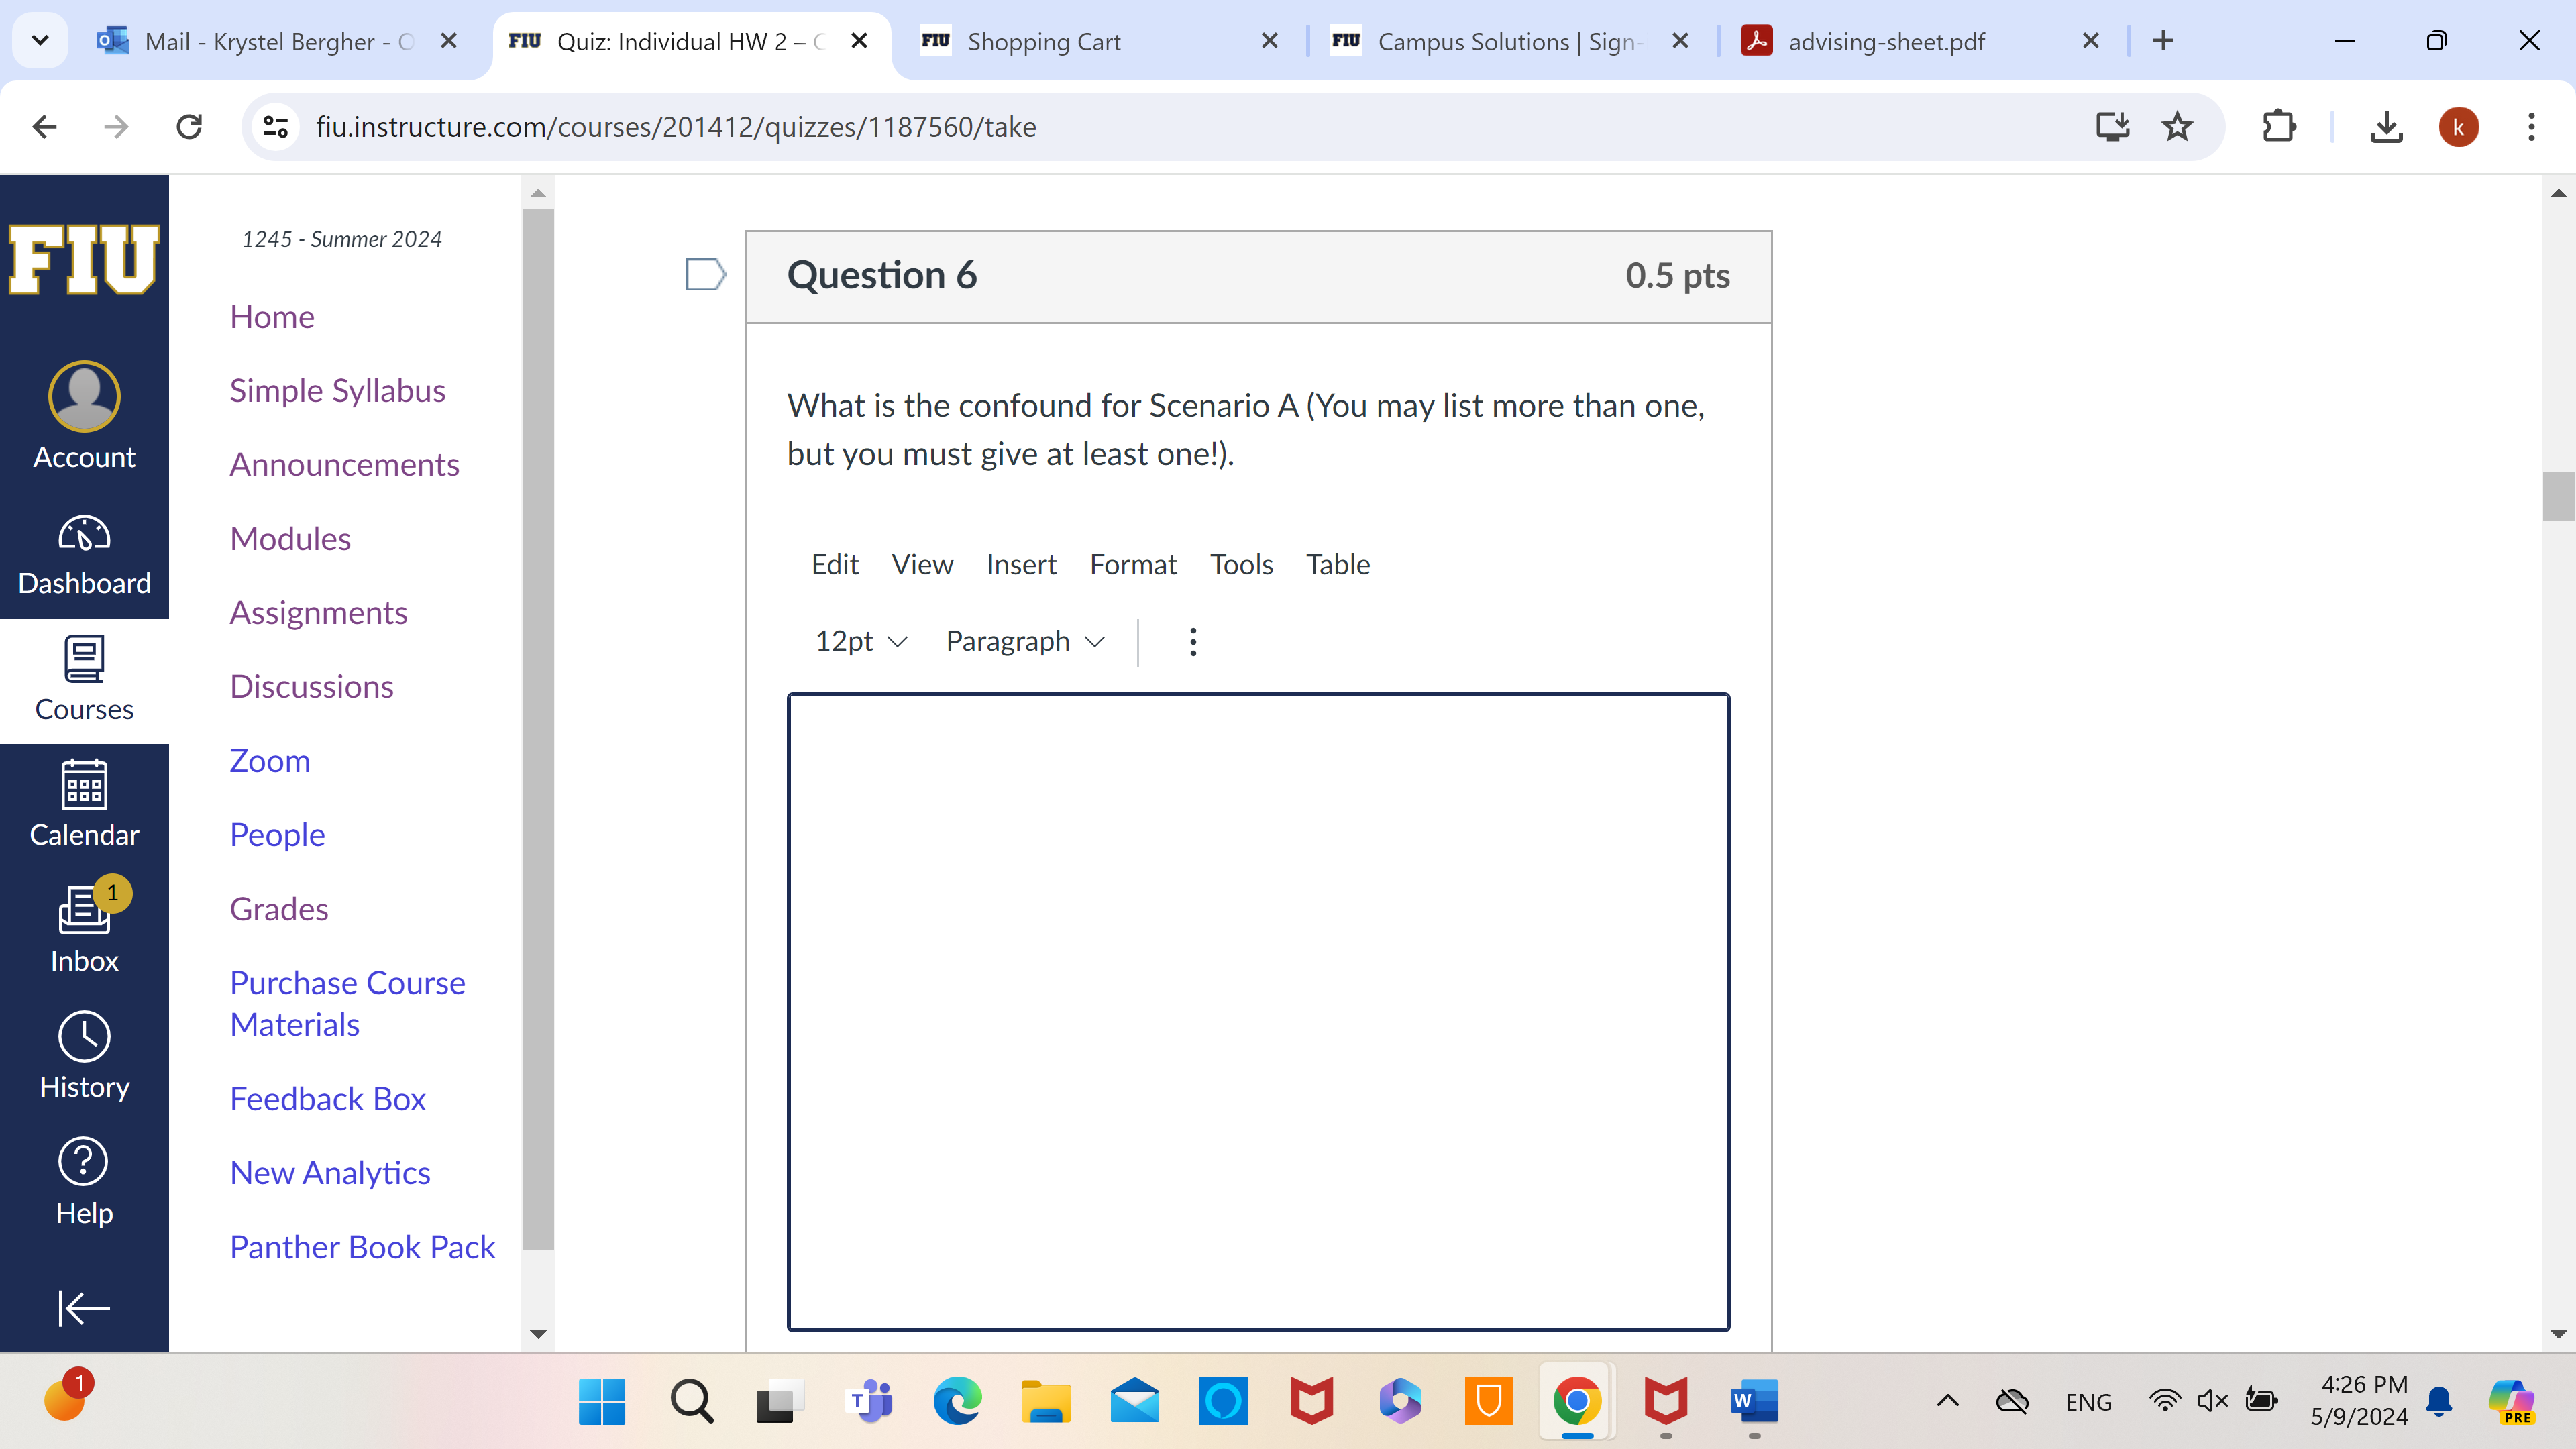Open the Chrome three-dot menu
The image size is (2576, 1449).
2531,127
